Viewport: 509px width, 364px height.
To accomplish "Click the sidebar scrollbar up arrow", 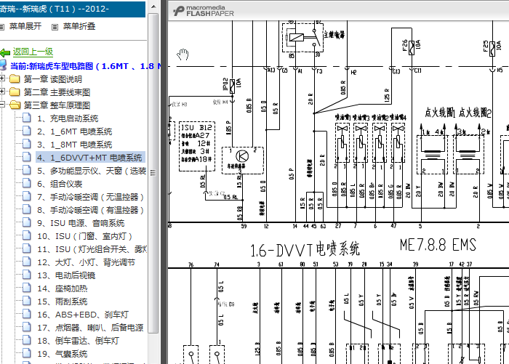I will coord(153,7).
